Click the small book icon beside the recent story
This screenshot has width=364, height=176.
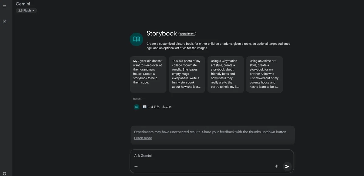[136, 107]
